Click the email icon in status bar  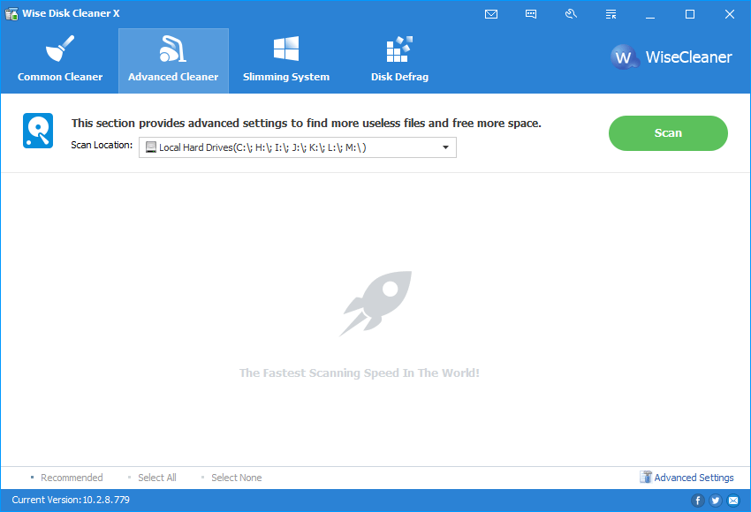coord(733,501)
